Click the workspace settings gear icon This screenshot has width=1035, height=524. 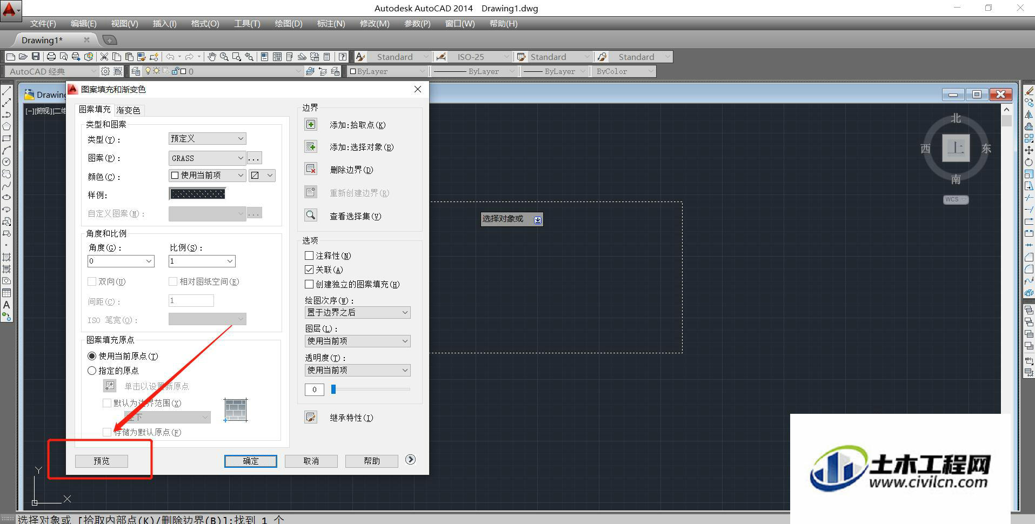click(105, 71)
